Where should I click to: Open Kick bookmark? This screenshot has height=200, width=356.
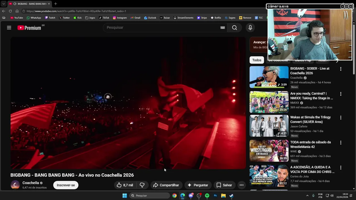pos(78,18)
